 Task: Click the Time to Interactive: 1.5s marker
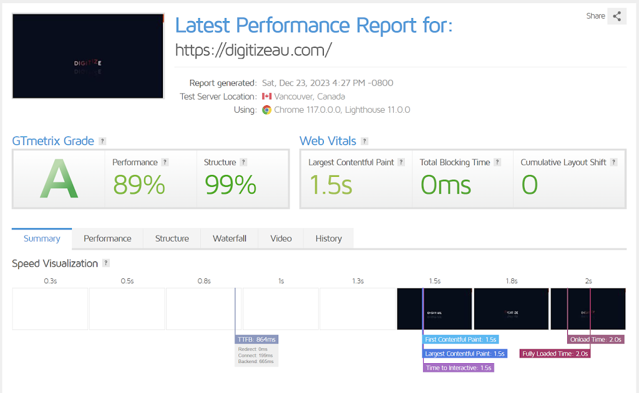coord(459,368)
